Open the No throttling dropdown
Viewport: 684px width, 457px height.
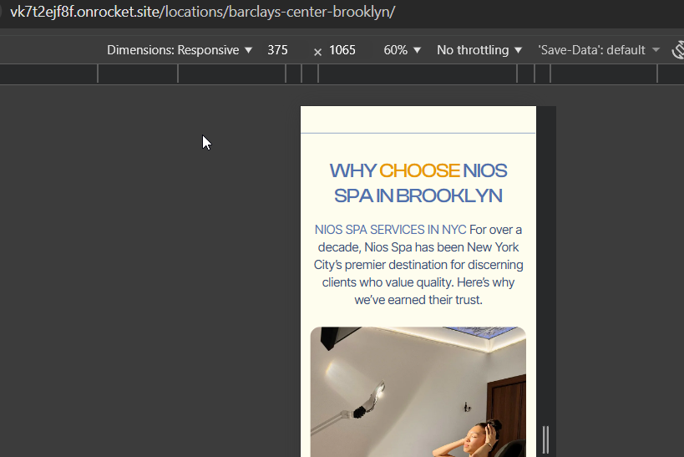point(479,50)
